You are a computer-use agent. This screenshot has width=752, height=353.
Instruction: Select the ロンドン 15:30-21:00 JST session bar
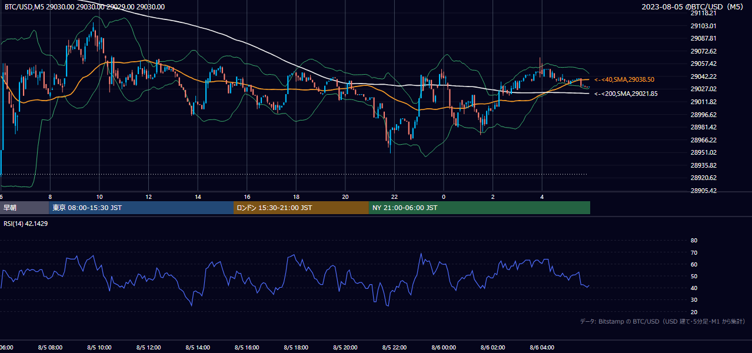301,208
